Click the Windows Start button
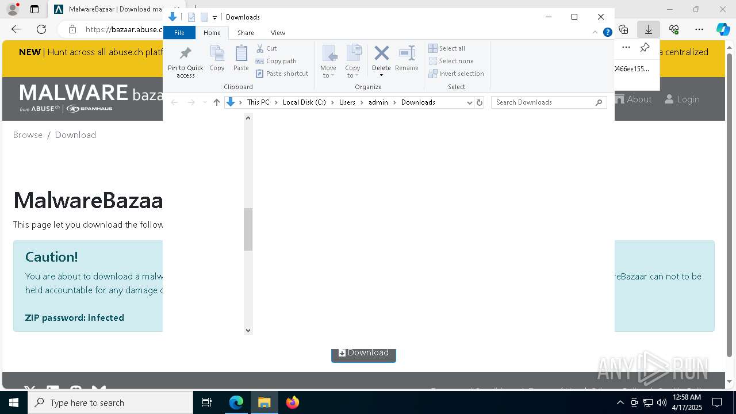This screenshot has width=736, height=414. [14, 402]
